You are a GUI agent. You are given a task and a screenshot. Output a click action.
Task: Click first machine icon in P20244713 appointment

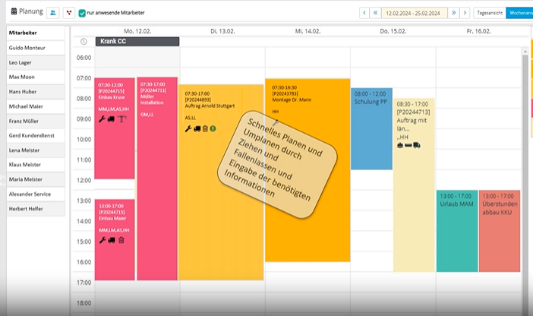point(400,146)
